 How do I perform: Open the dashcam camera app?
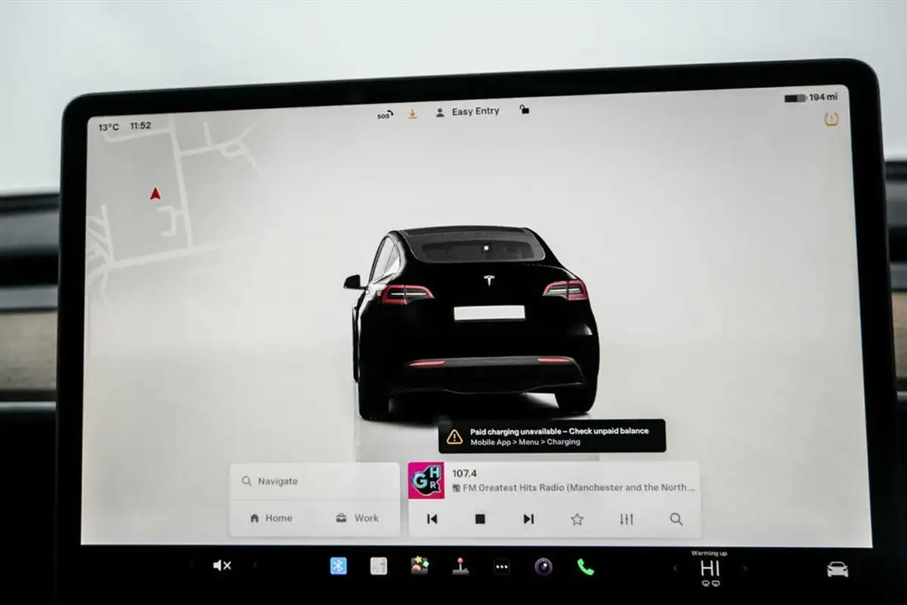tap(543, 566)
